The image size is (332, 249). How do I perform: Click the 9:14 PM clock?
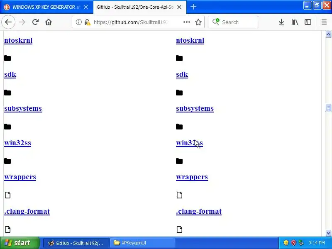(317, 243)
